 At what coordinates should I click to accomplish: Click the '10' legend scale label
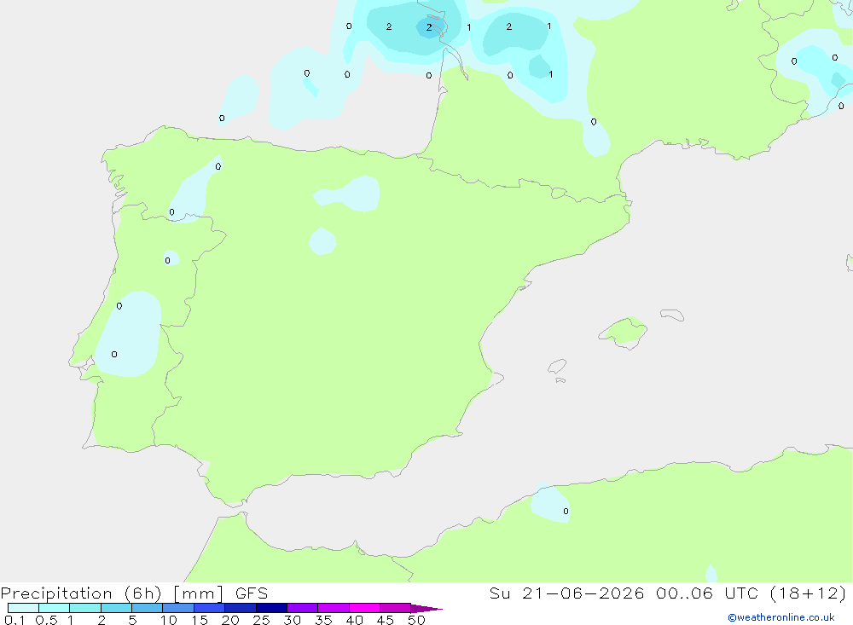pyautogui.click(x=168, y=620)
